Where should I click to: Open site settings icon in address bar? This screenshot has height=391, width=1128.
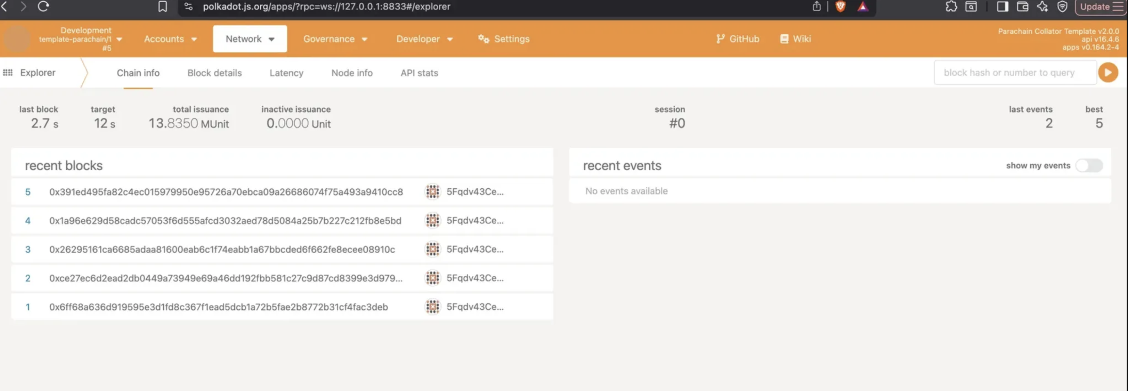189,6
